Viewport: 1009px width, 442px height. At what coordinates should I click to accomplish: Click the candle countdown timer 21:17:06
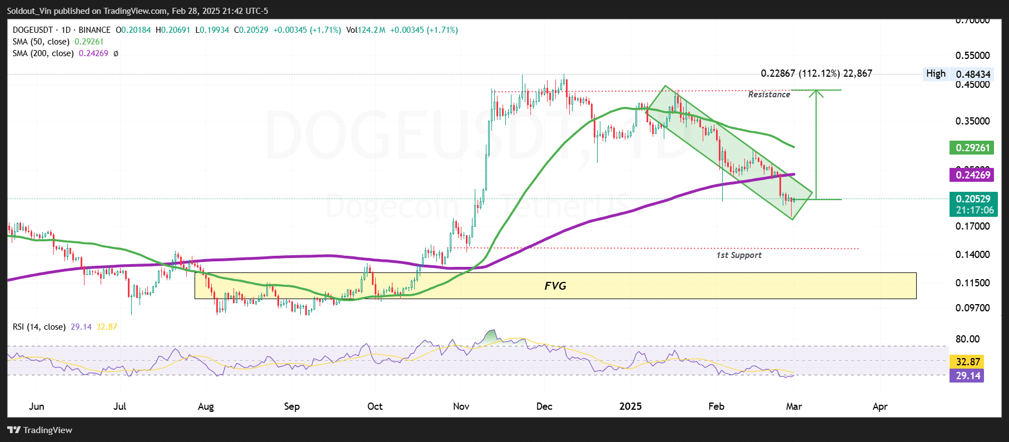[975, 210]
